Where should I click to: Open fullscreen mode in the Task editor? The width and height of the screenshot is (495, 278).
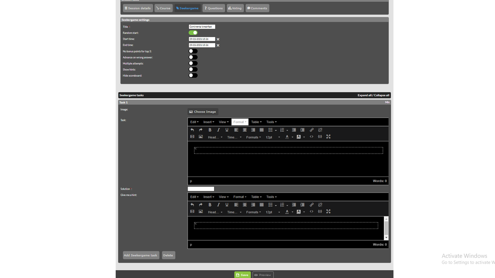(x=328, y=137)
